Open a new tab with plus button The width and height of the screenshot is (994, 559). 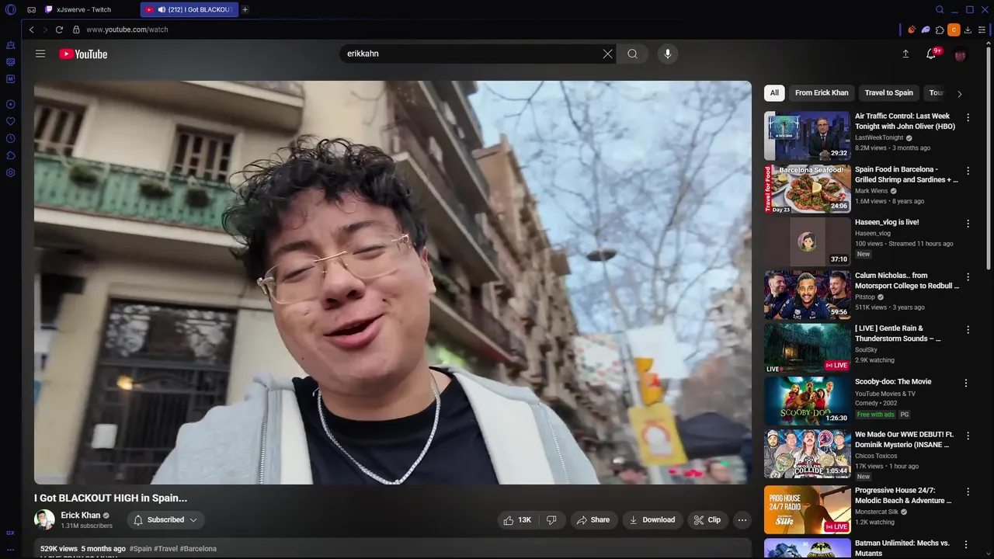coord(245,9)
